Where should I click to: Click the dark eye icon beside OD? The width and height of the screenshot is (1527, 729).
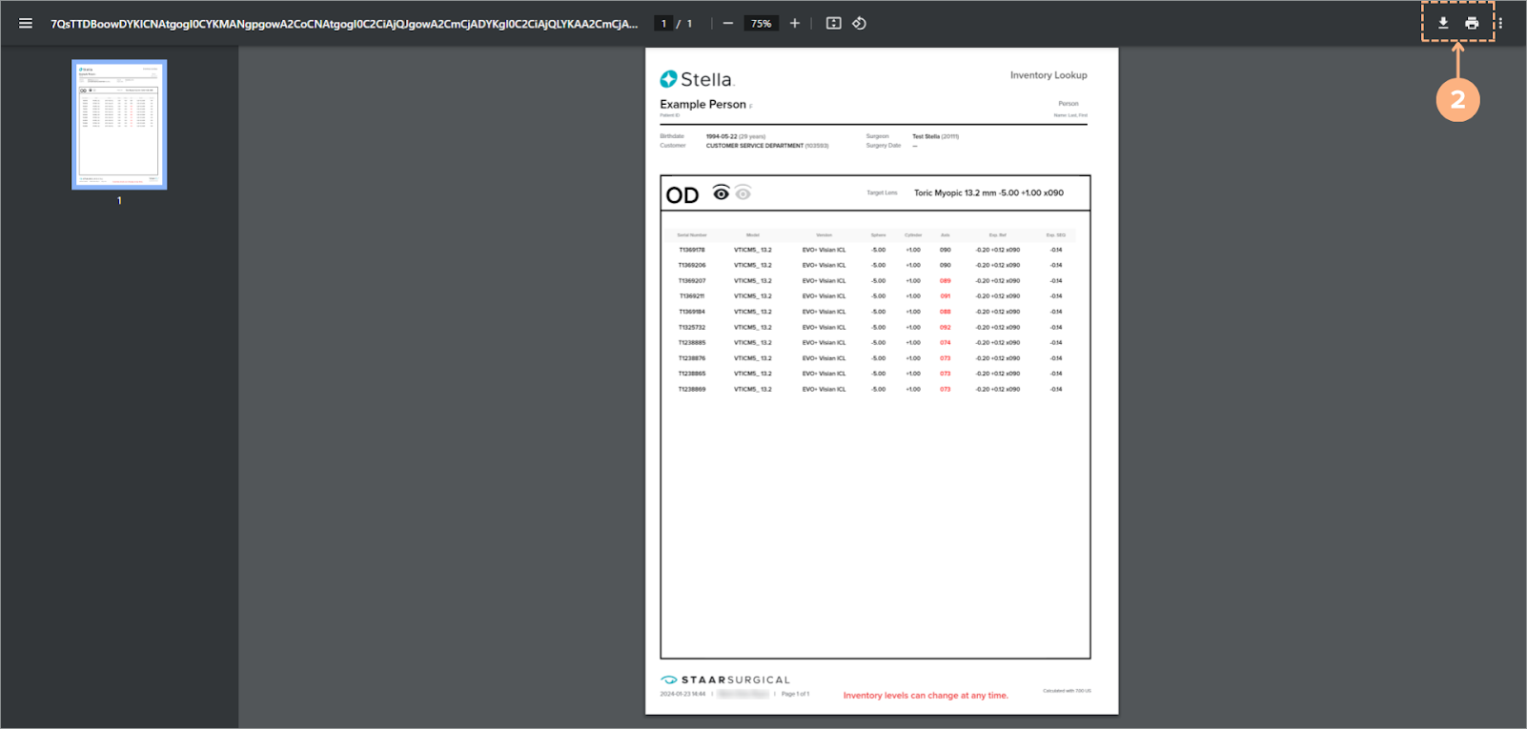point(721,193)
